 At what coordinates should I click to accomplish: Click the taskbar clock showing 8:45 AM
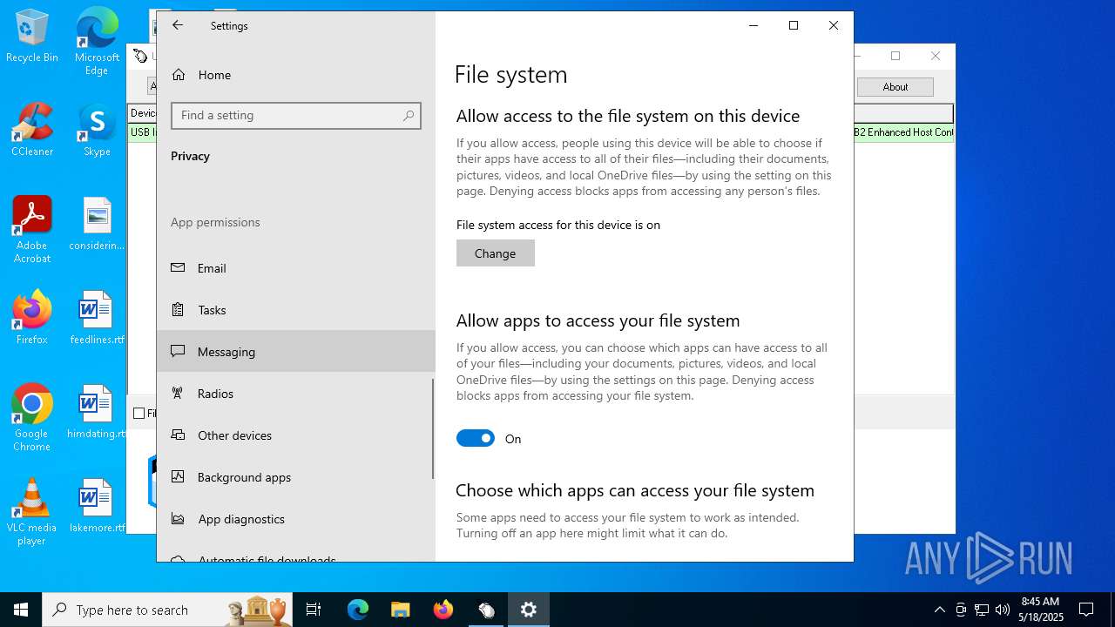(1040, 610)
